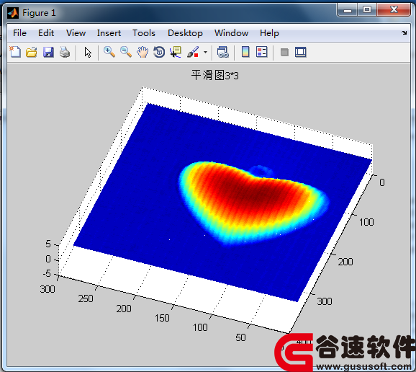Select the Edit Plot arrow tool
Screen dimensions: 416x372
[x=88, y=53]
